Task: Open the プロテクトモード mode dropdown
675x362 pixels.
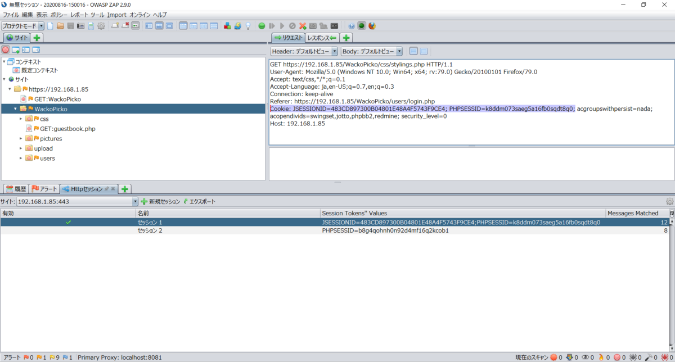Action: pyautogui.click(x=41, y=26)
